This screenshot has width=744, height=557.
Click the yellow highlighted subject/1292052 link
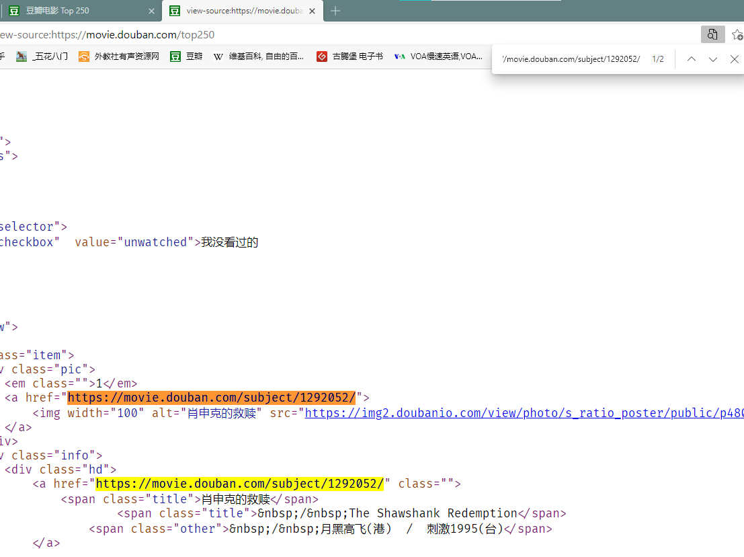click(x=240, y=484)
